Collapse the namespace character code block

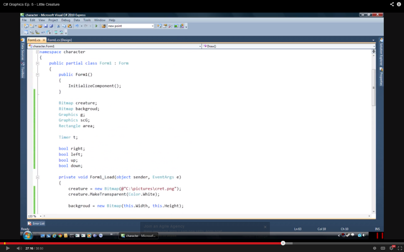[38, 52]
